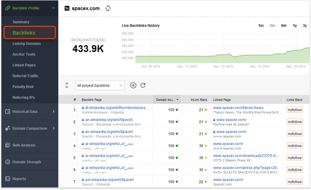Screen dimensions: 311x190
Task: Sort by InLink Rank column header
Action: pos(199,100)
